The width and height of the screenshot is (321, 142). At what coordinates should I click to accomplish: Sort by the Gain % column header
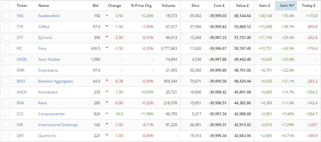tap(286, 6)
